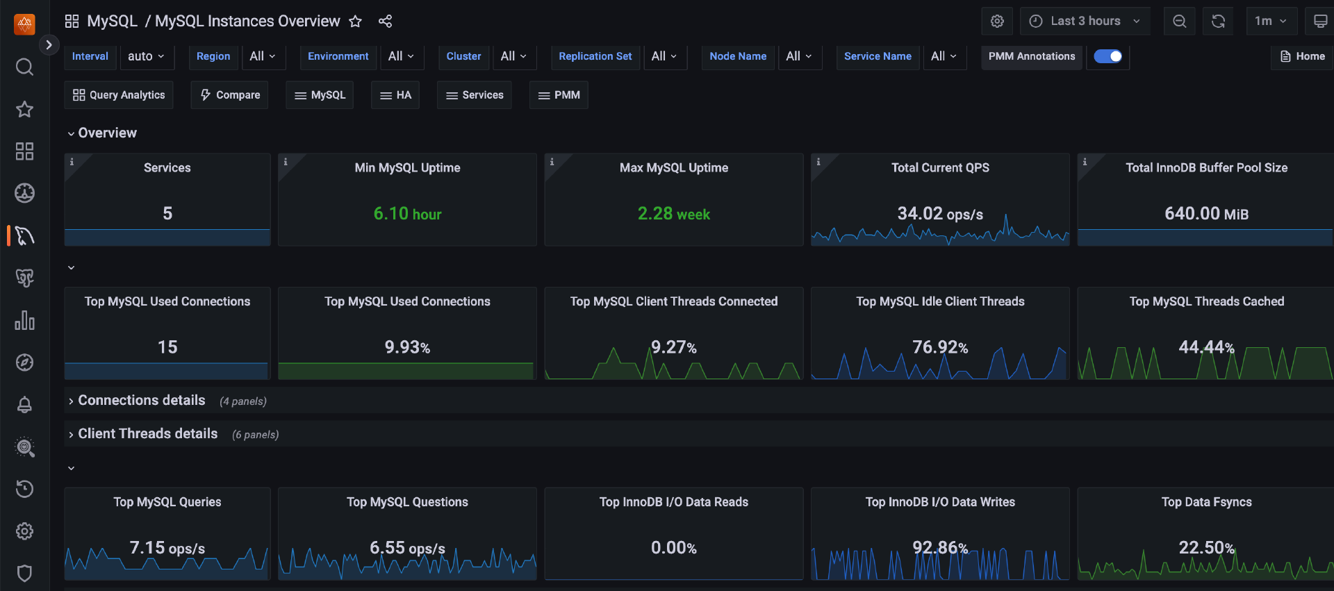
Task: Open the Services menu
Action: pos(475,95)
